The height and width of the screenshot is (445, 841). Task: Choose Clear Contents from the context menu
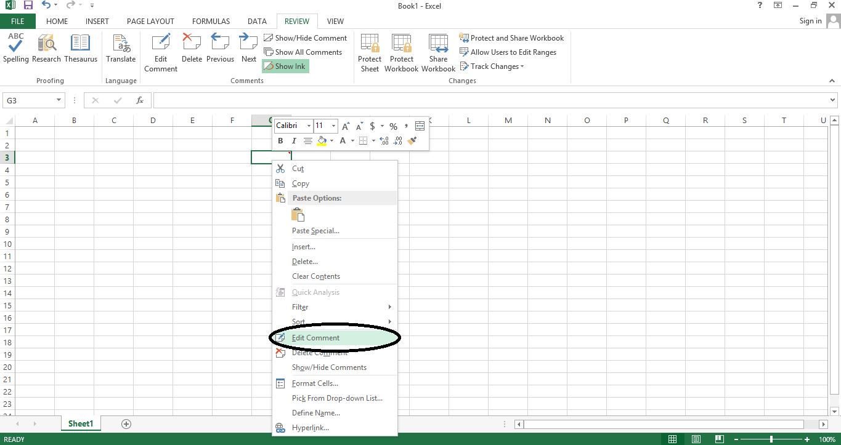(x=315, y=276)
